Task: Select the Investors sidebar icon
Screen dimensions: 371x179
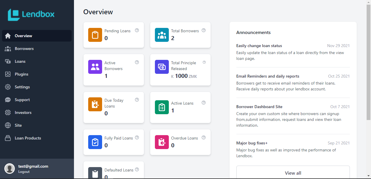Action: coord(7,112)
